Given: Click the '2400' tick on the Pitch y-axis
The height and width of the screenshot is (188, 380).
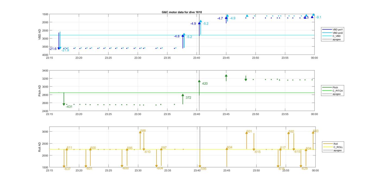Looking at the screenshot, I should (x=45, y=111).
